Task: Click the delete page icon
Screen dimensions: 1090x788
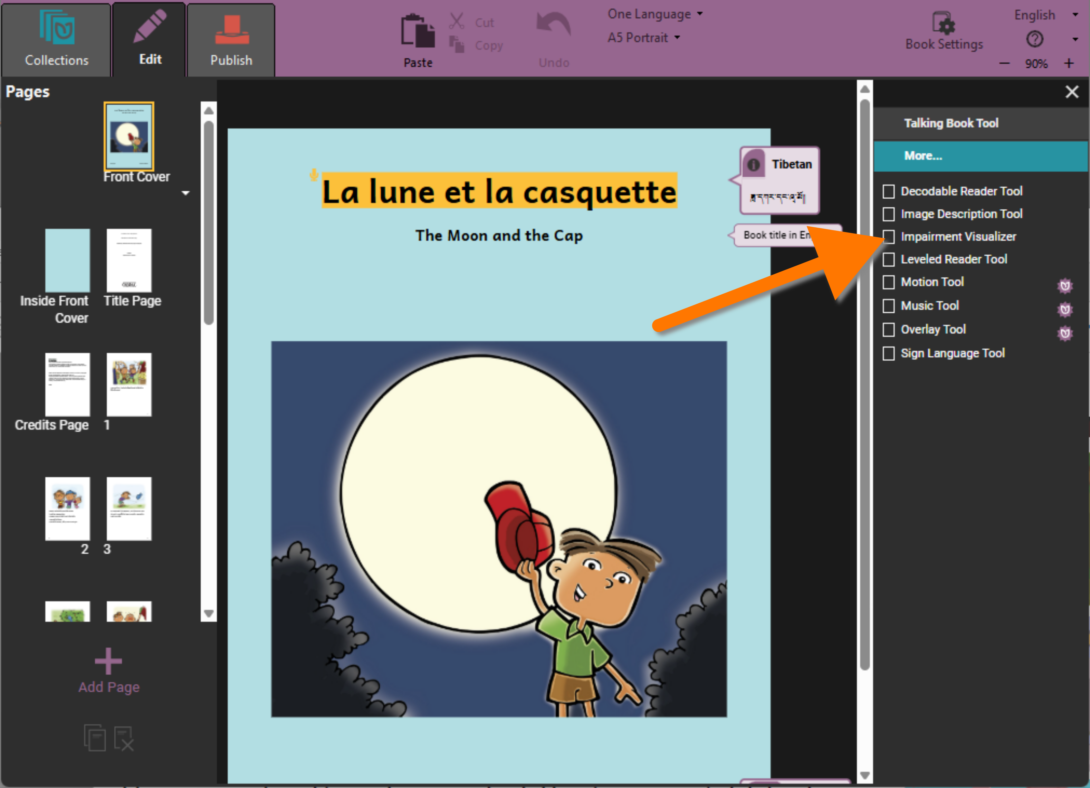Action: pos(124,739)
